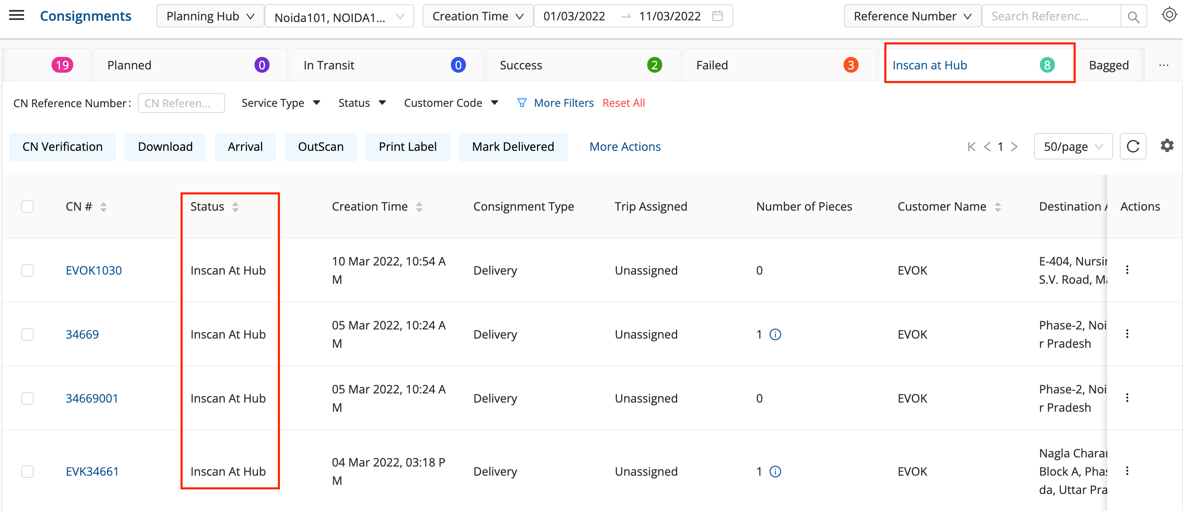1183x511 pixels.
Task: Tick the select-all header checkbox
Action: click(x=27, y=206)
